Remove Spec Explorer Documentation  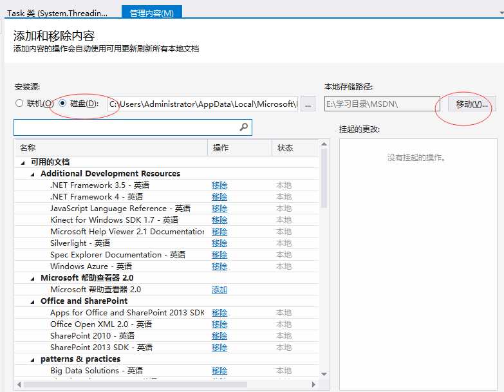pos(219,255)
